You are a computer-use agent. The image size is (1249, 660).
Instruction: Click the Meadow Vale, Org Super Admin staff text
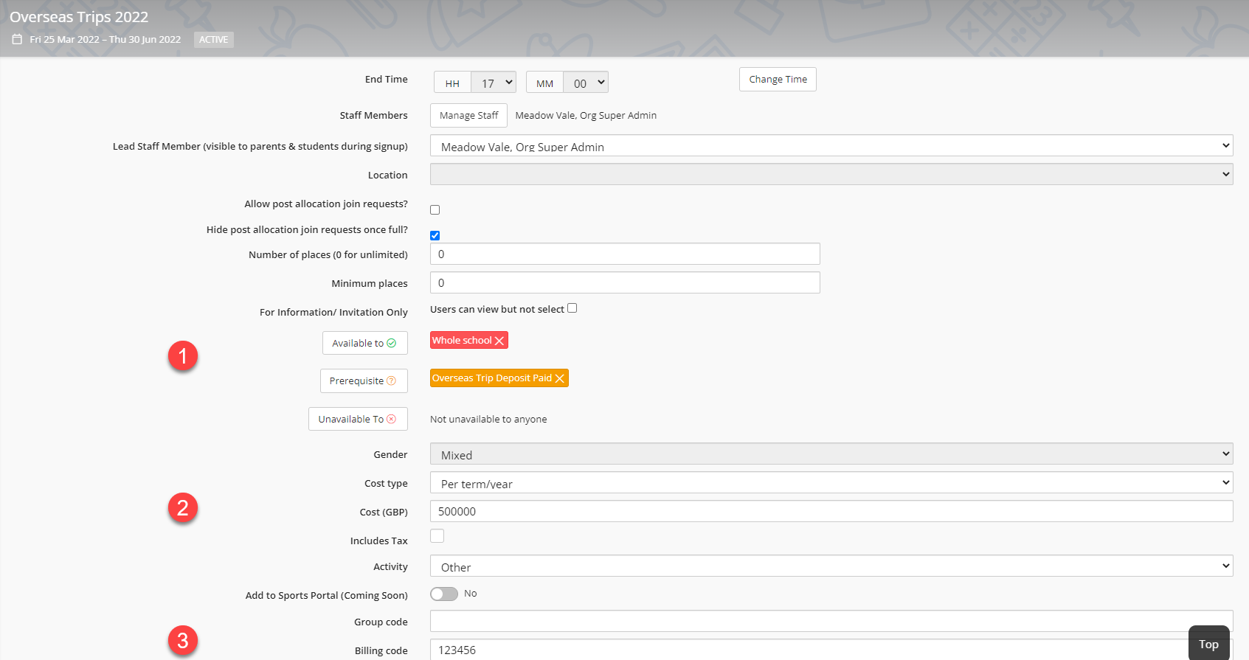[x=586, y=115]
